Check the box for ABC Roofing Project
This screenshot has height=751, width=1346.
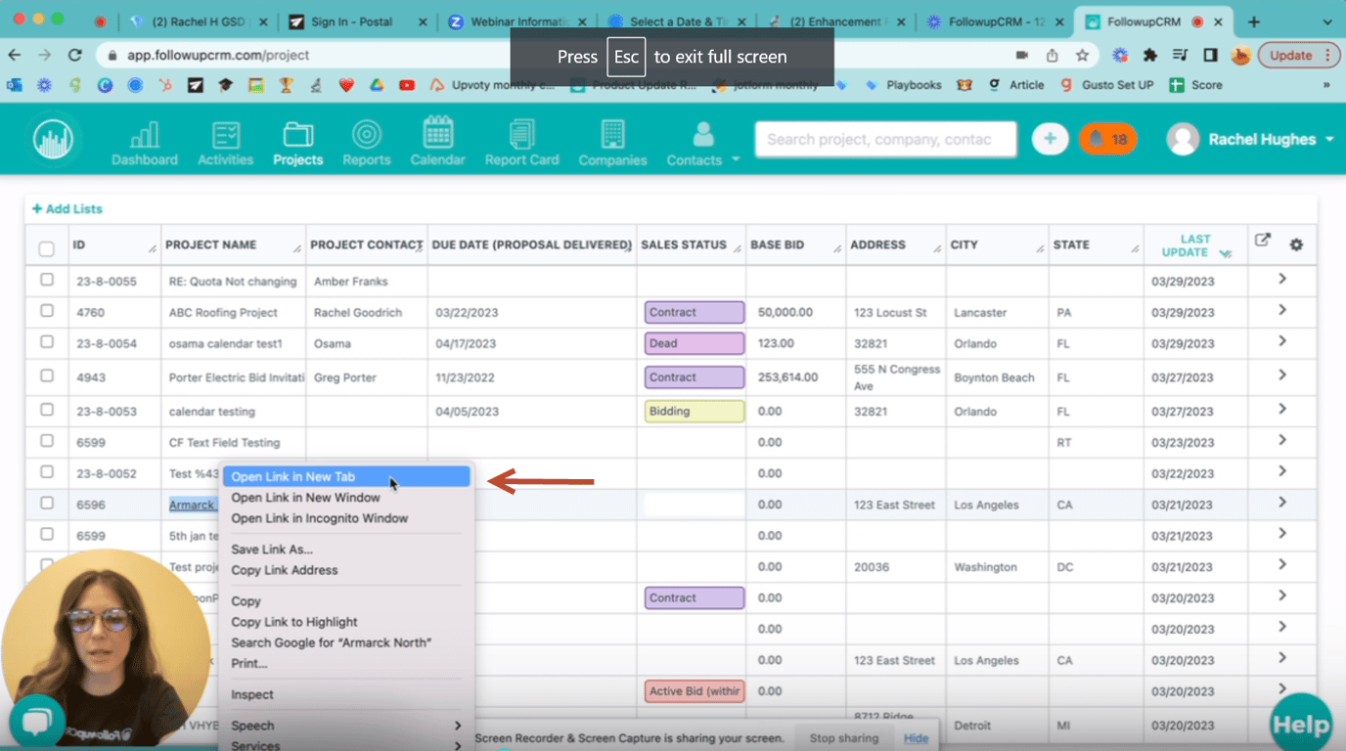47,311
